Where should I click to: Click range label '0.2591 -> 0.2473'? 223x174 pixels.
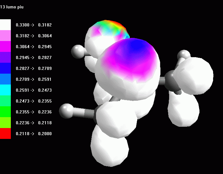click(34, 90)
